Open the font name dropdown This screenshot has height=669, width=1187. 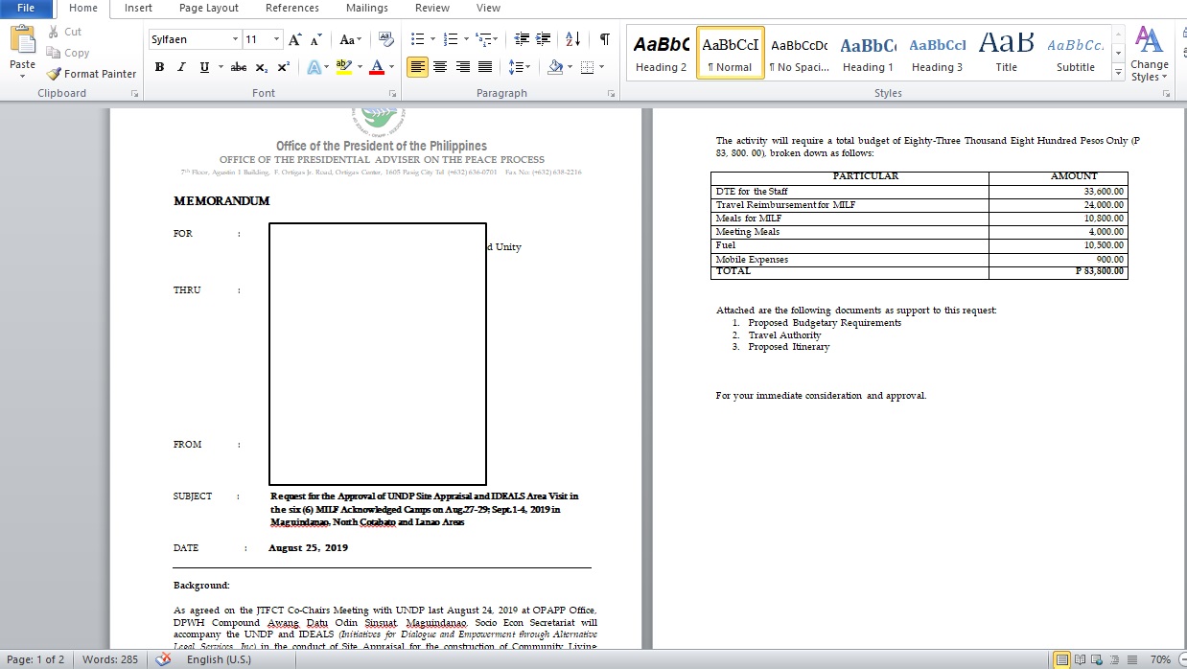pyautogui.click(x=235, y=39)
